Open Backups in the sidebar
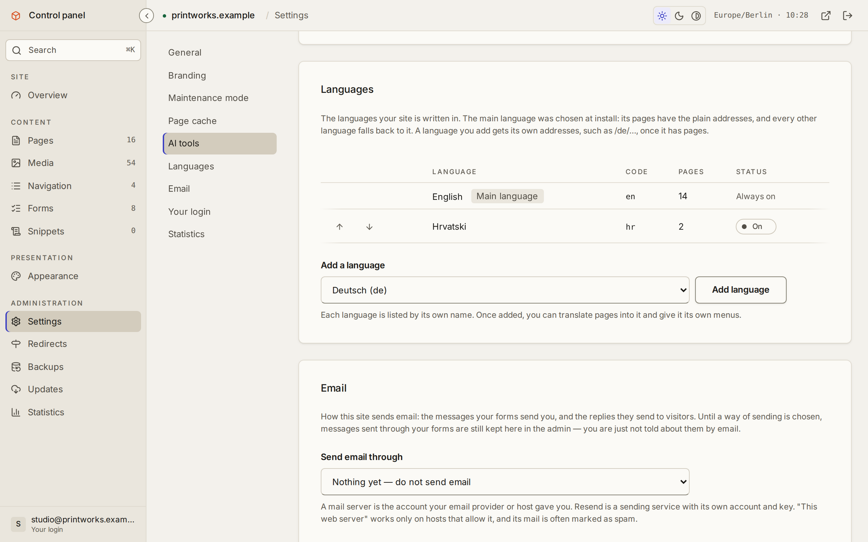Image resolution: width=868 pixels, height=542 pixels. pyautogui.click(x=73, y=367)
